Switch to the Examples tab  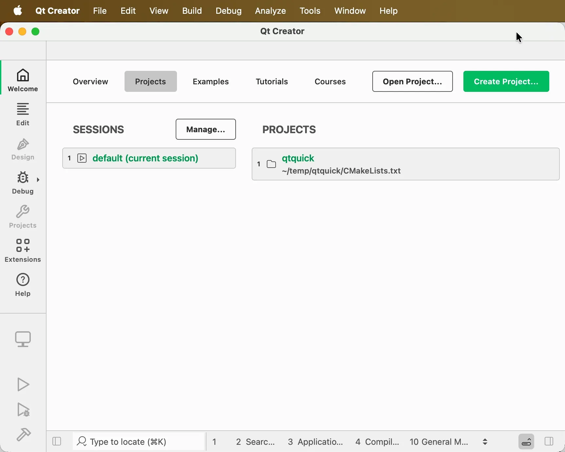[x=211, y=82]
